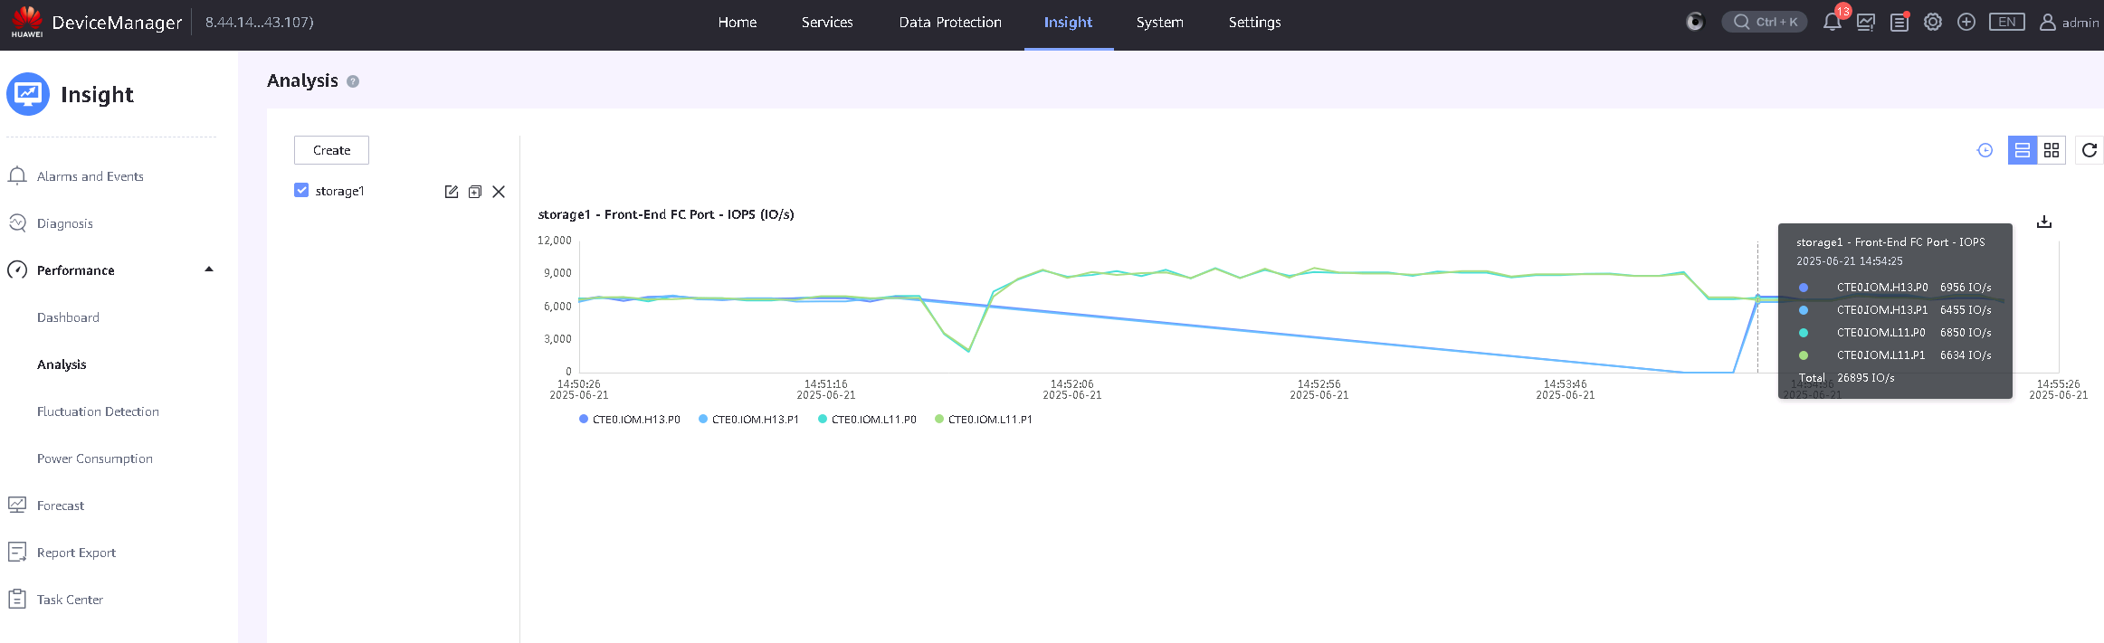Download the Front-End FC Port IOPS chart
Viewport: 2104px width, 643px height.
coord(2044,222)
